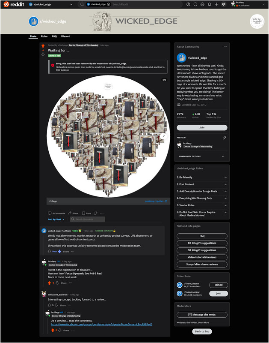Downvote the "Waiting for ..." post
This screenshot has width=269, height=343.
[x=43, y=54]
